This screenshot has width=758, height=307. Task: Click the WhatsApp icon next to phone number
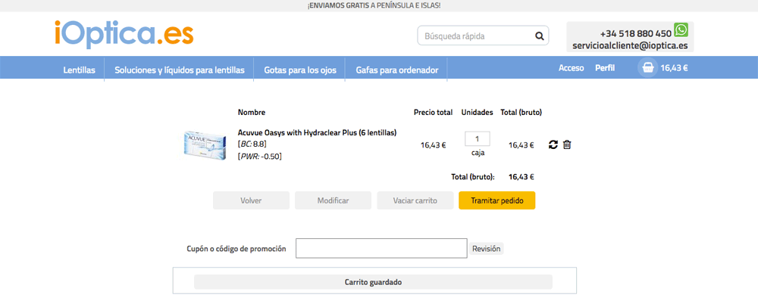pyautogui.click(x=681, y=30)
